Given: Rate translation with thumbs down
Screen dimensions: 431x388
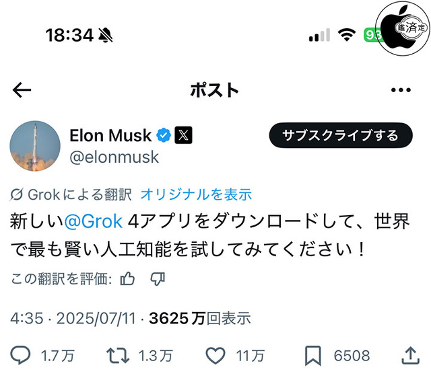Looking at the screenshot, I should point(158,279).
